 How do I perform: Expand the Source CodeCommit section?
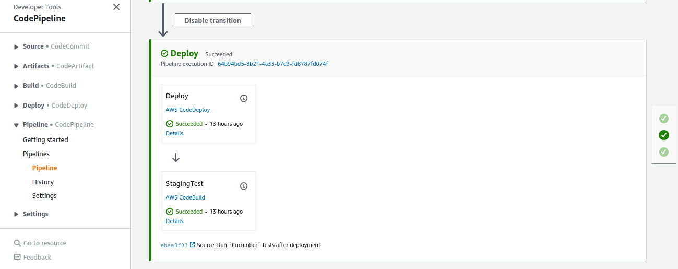[x=16, y=47]
